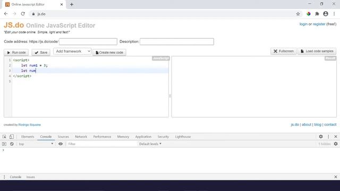Focus the Code address input field

coord(88,41)
